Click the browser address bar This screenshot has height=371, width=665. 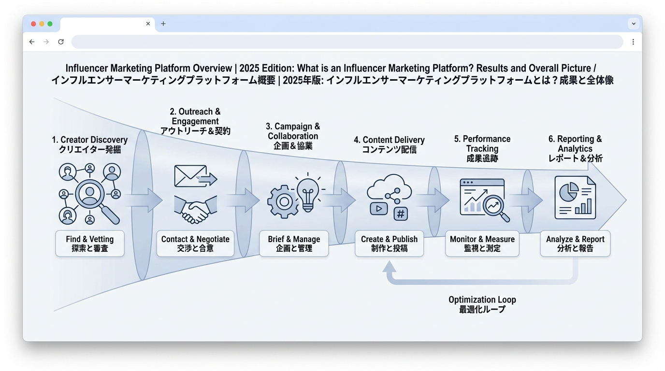pos(347,42)
